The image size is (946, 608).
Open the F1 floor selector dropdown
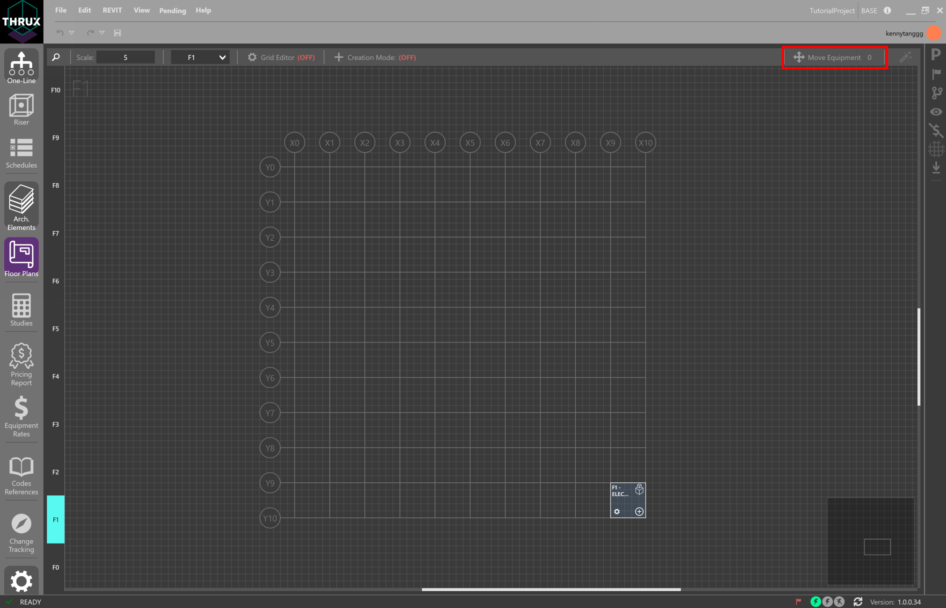(x=200, y=57)
